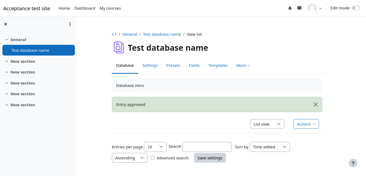Viewport: 366px width, 176px height.
Task: Go to C1 breadcrumb link
Action: click(114, 34)
